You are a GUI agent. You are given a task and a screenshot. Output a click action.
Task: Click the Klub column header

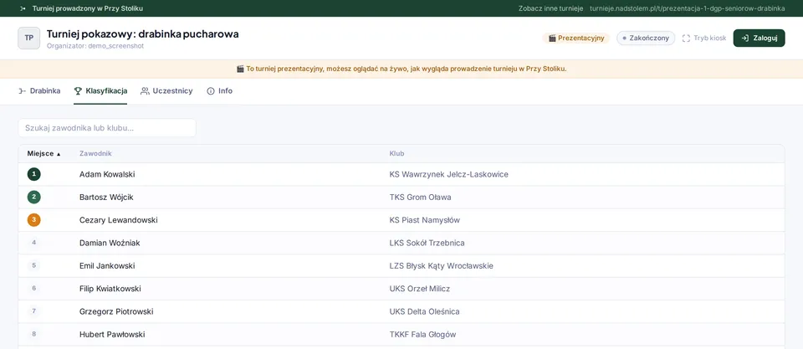click(x=396, y=153)
